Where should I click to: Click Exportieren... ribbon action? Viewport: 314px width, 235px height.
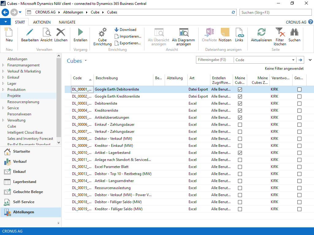pyautogui.click(x=128, y=43)
